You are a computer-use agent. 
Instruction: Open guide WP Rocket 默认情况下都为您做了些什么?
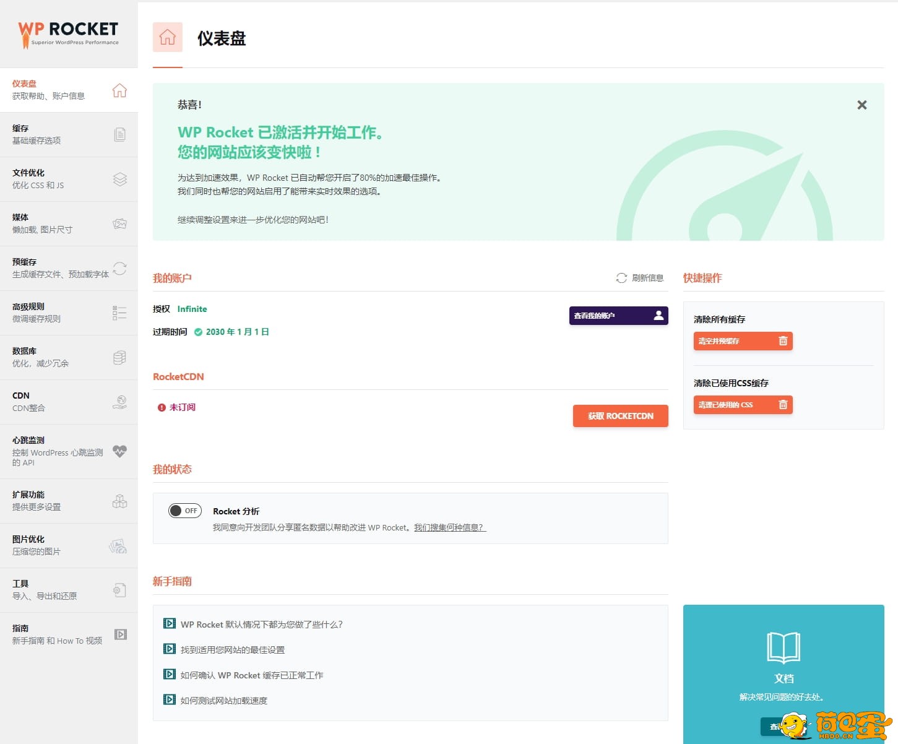262,624
